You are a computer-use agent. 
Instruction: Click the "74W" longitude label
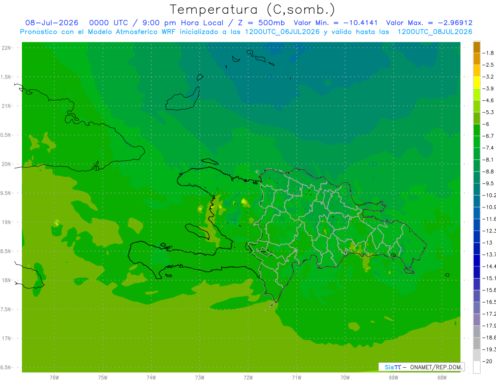[151, 378]
